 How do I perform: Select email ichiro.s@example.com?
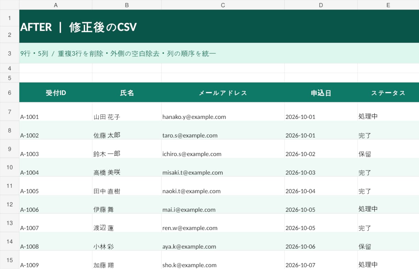(223, 149)
